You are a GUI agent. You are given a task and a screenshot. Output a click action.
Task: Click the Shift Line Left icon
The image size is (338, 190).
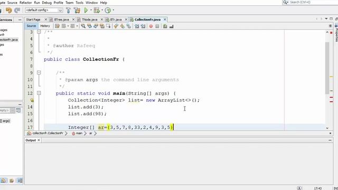coord(137,26)
